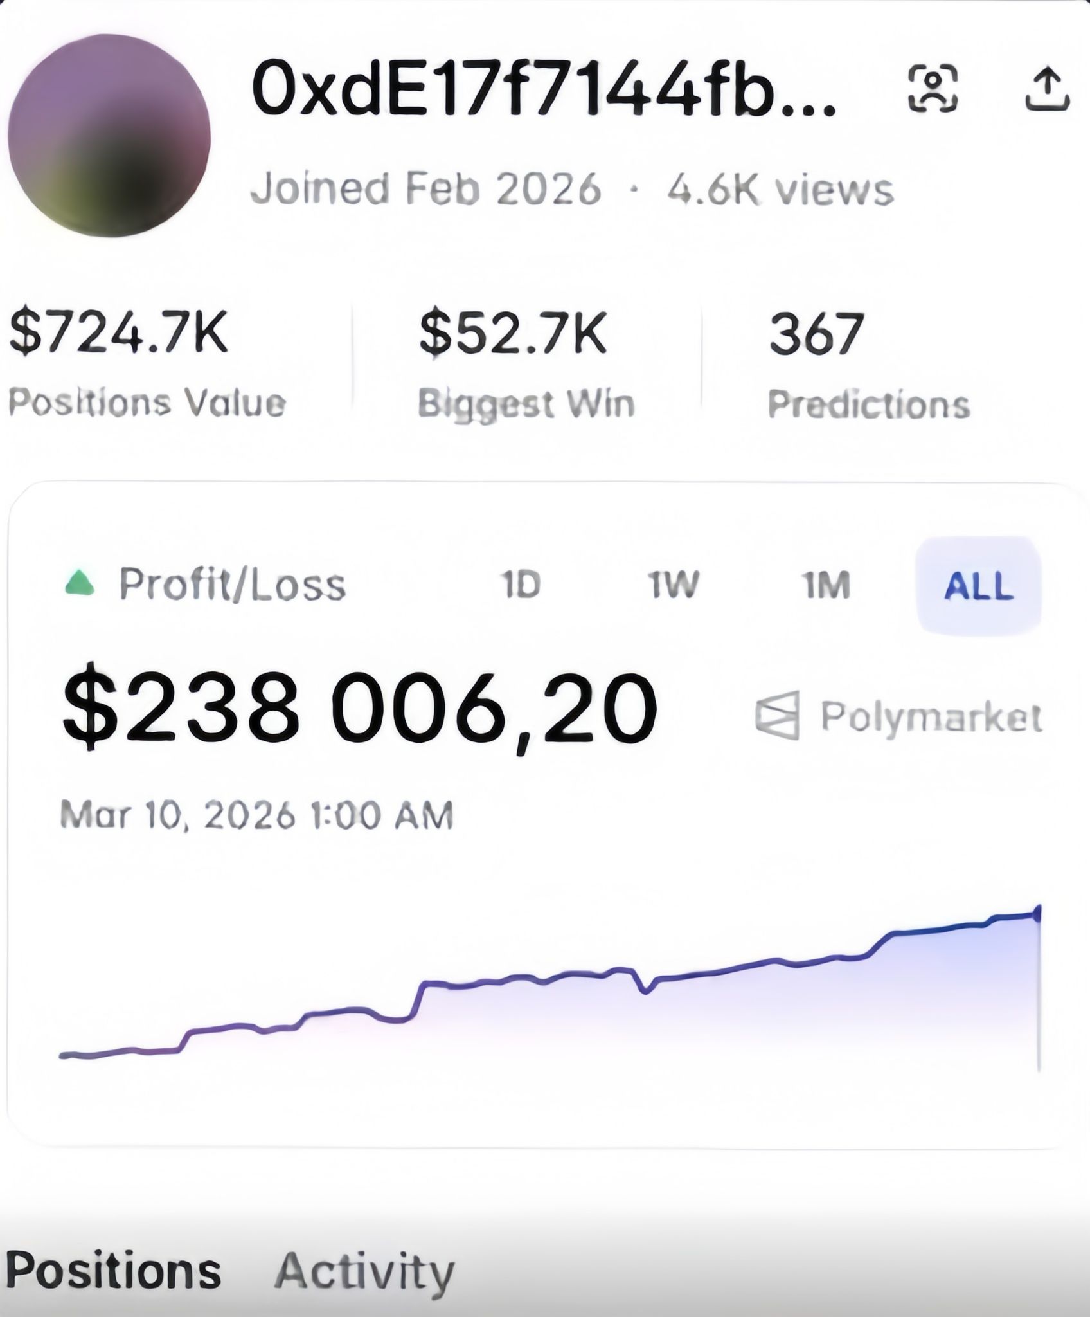Click the $724.7K Positions Value stat
The image size is (1090, 1317).
coord(148,363)
